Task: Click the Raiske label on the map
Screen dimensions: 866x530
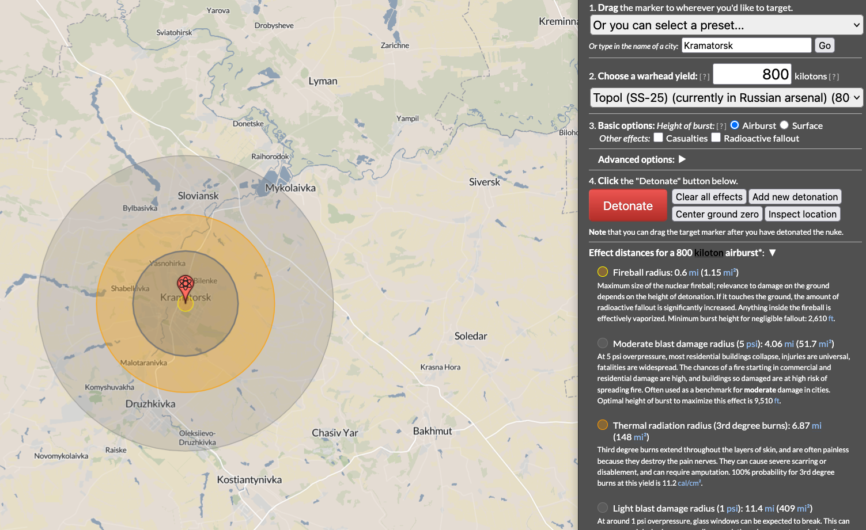Action: pos(116,450)
